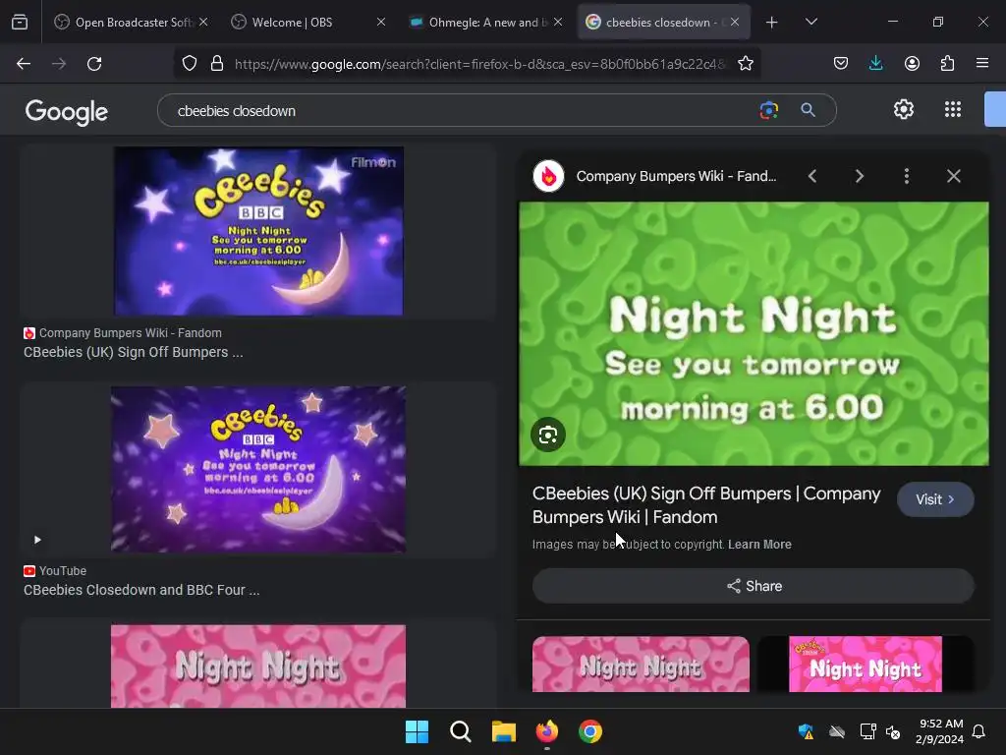Click the Google search magnifier button
Image resolution: width=1006 pixels, height=755 pixels.
click(x=808, y=110)
